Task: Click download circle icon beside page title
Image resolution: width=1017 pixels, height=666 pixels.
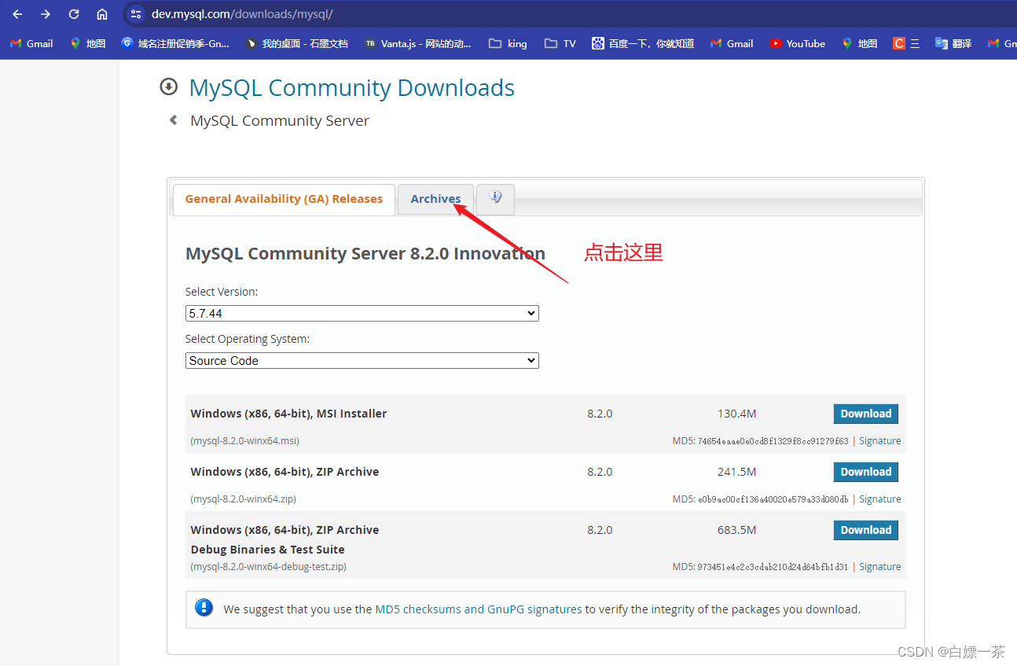Action: (168, 86)
